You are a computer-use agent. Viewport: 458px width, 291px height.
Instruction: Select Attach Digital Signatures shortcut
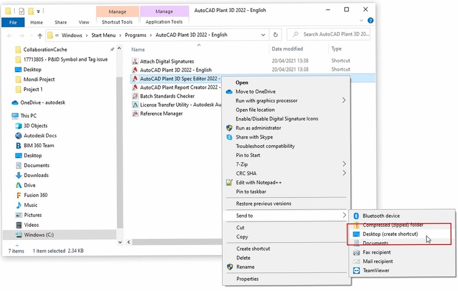coord(167,61)
